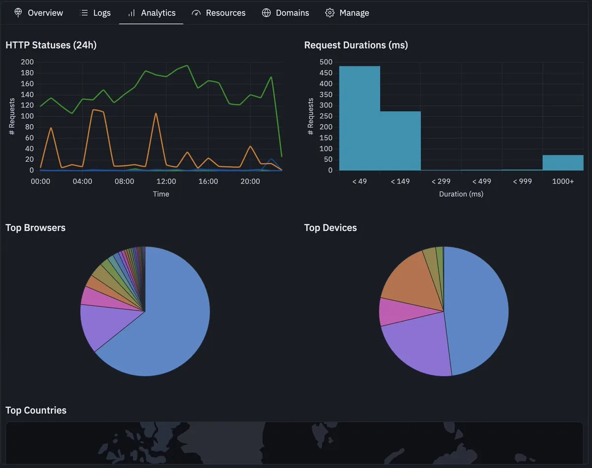Click the Overview tab icon
This screenshot has width=592, height=468.
(18, 13)
